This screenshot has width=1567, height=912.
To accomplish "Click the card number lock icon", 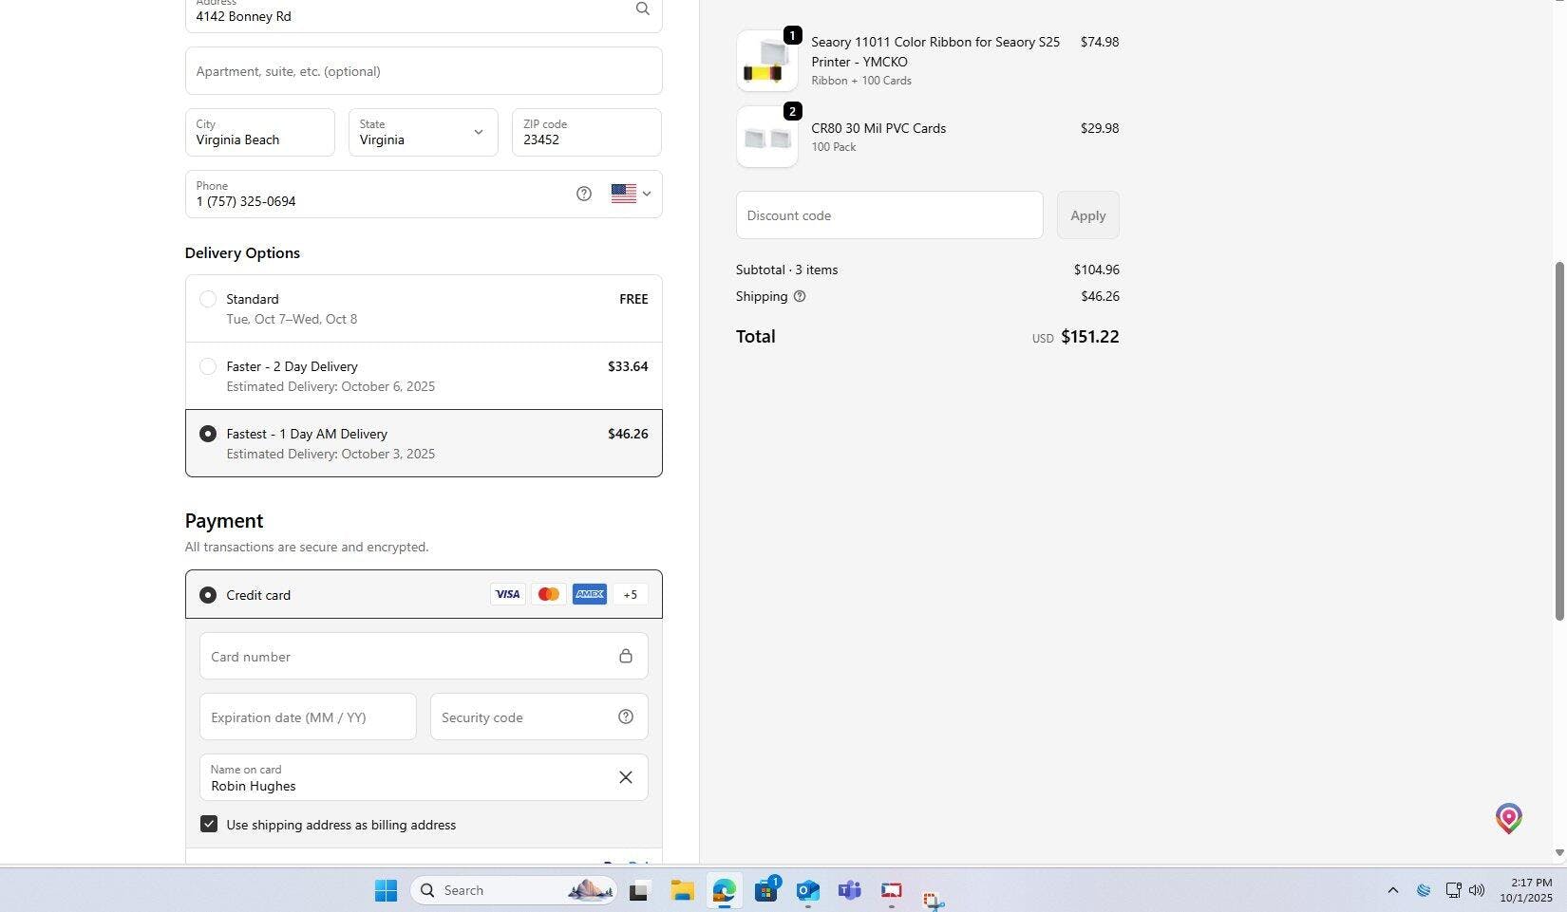I will [x=626, y=657].
